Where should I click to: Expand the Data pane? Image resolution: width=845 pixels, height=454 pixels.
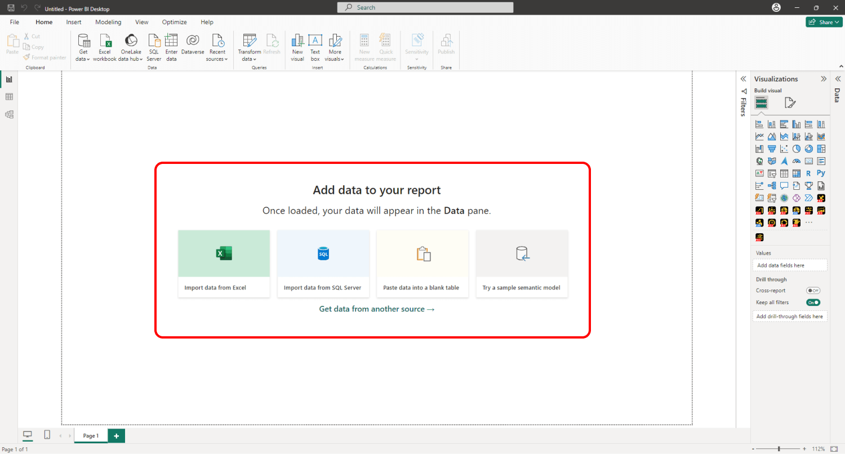(837, 79)
